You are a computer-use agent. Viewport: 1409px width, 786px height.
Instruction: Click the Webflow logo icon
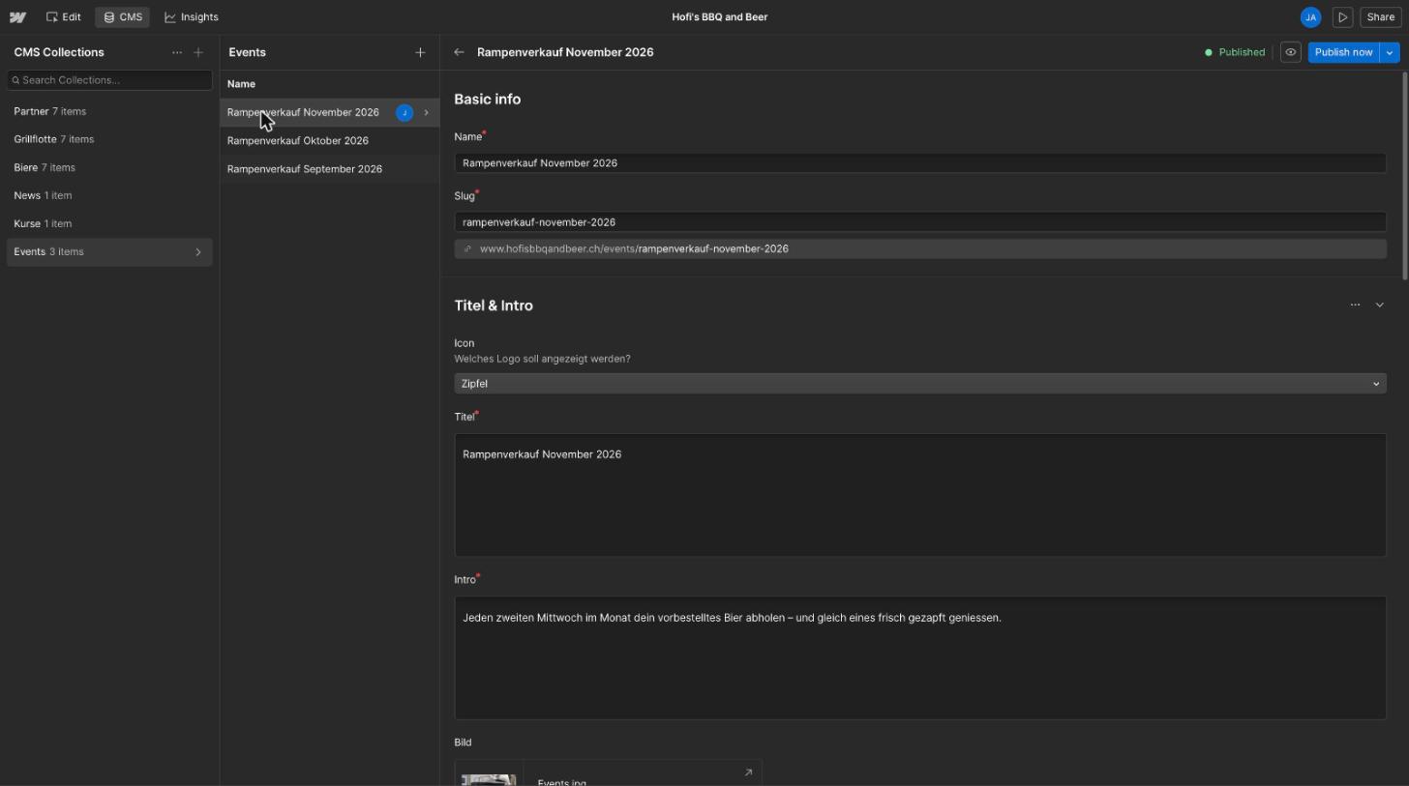click(17, 17)
